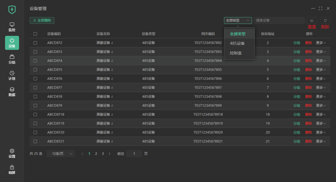Click 删除 link for ABCDEF5
Screen dimensions: 336x182
coord(309,70)
